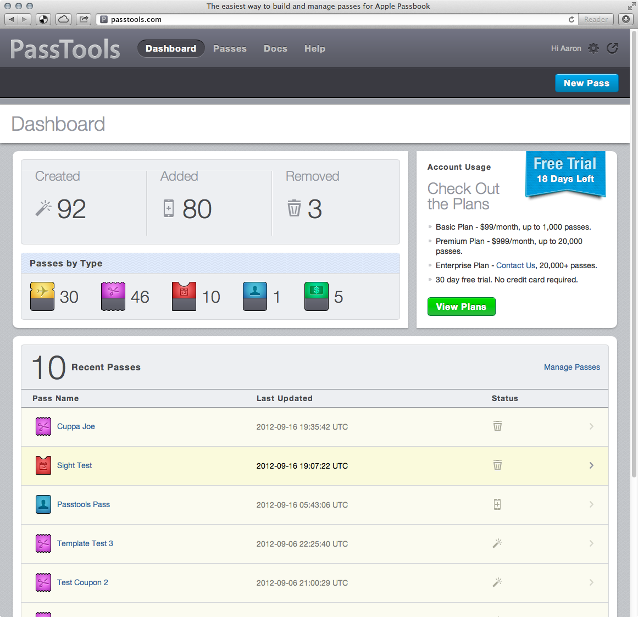Click the Safari share button in toolbar
This screenshot has width=638, height=617.
coord(84,19)
